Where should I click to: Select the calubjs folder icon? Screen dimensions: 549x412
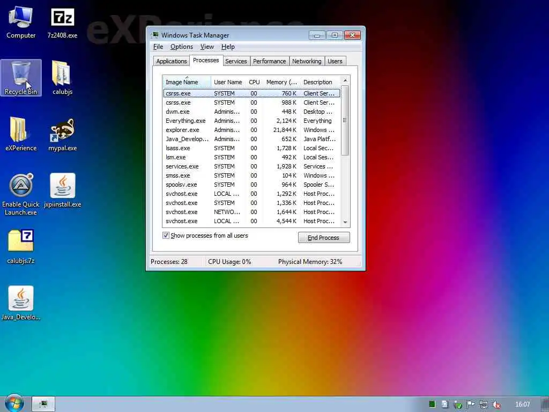62,78
